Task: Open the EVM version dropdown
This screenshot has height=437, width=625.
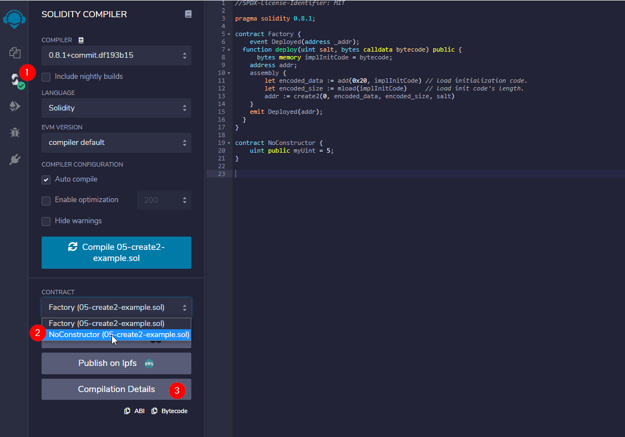Action: [x=116, y=143]
